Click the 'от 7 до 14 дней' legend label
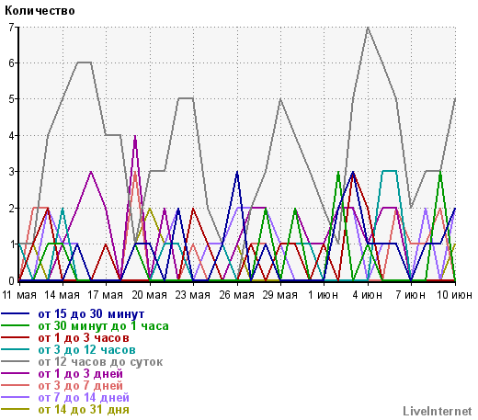Image resolution: width=478 pixels, height=420 pixels. tap(84, 398)
